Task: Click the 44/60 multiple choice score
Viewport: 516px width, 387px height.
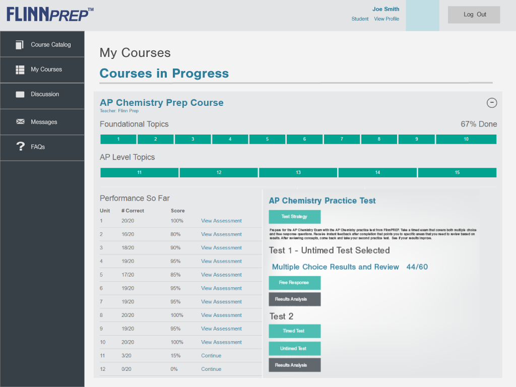Action: pyautogui.click(x=417, y=267)
